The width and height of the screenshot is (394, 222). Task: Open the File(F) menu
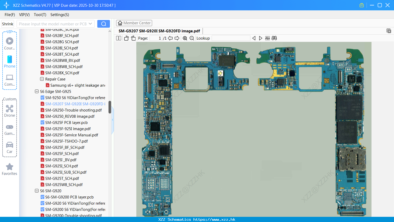pyautogui.click(x=10, y=15)
